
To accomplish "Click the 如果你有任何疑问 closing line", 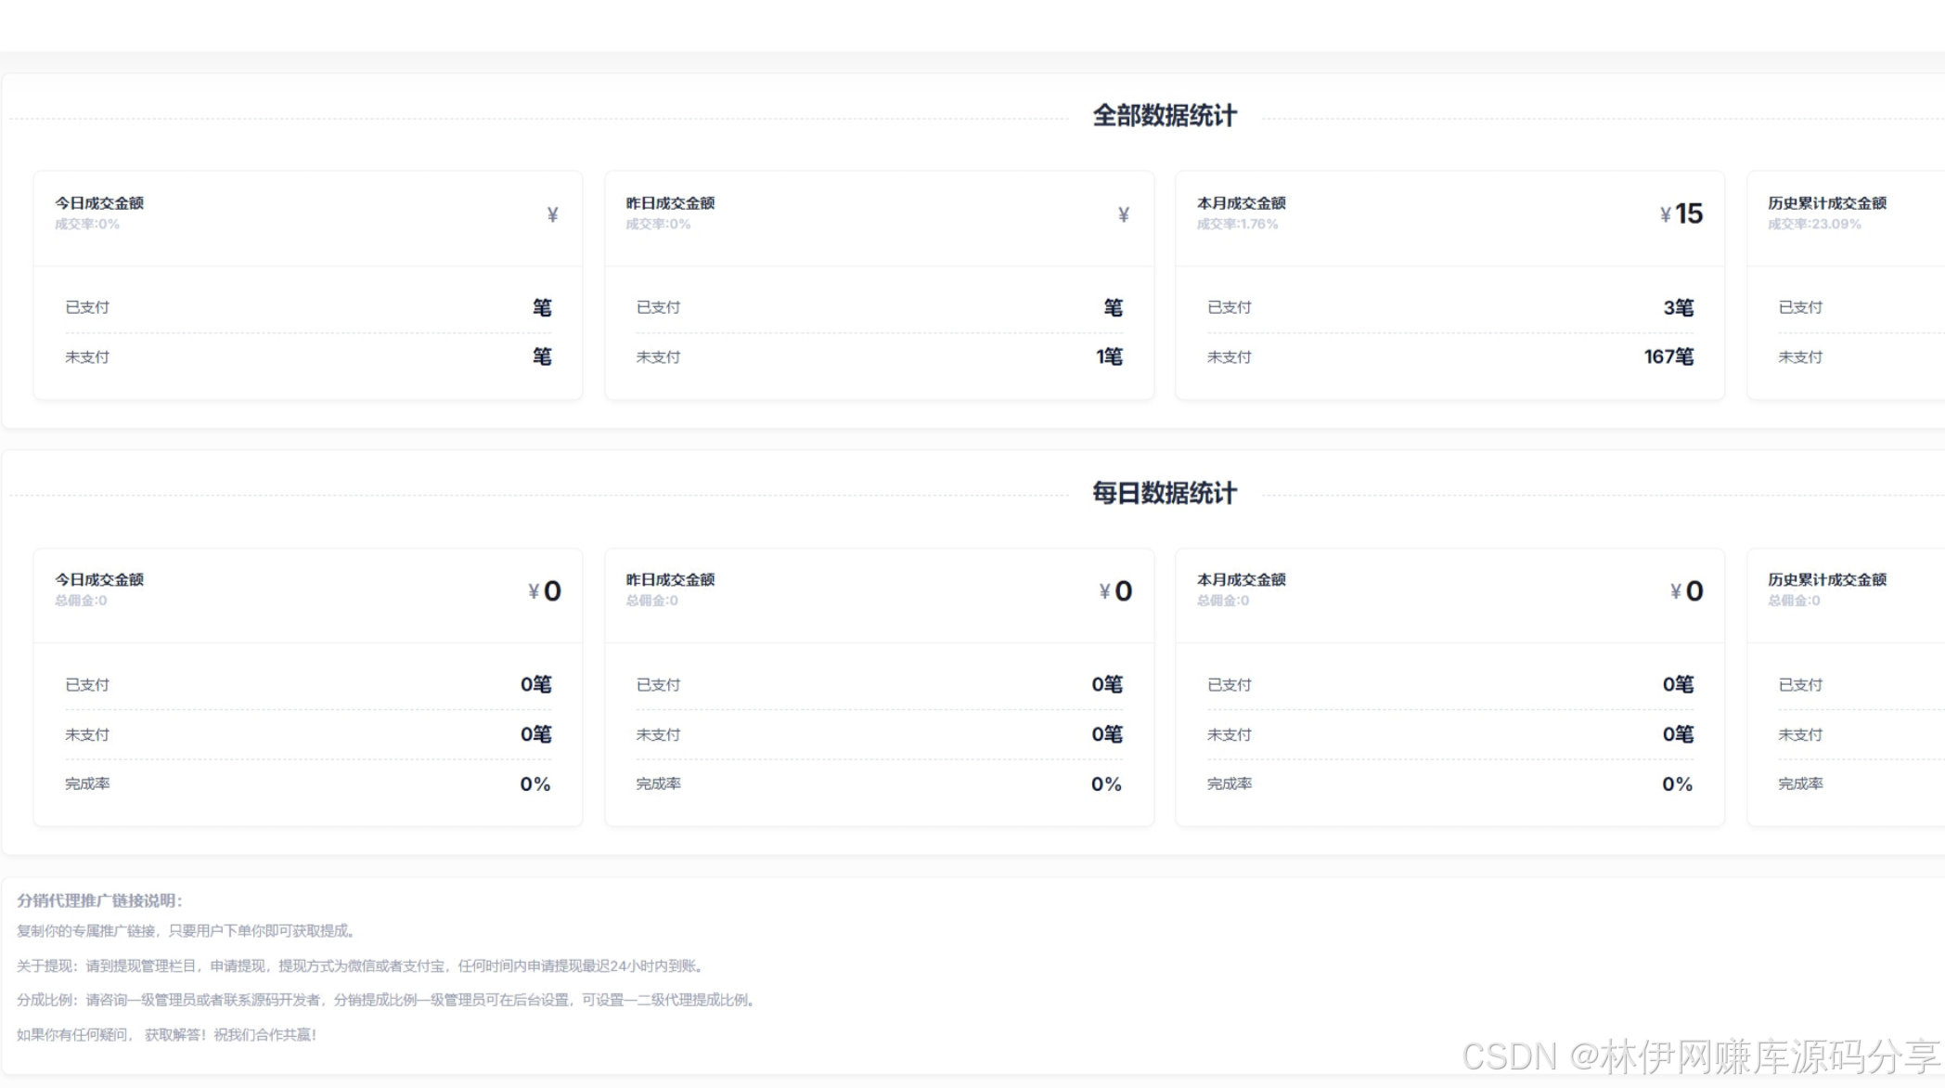I will click(x=167, y=1035).
